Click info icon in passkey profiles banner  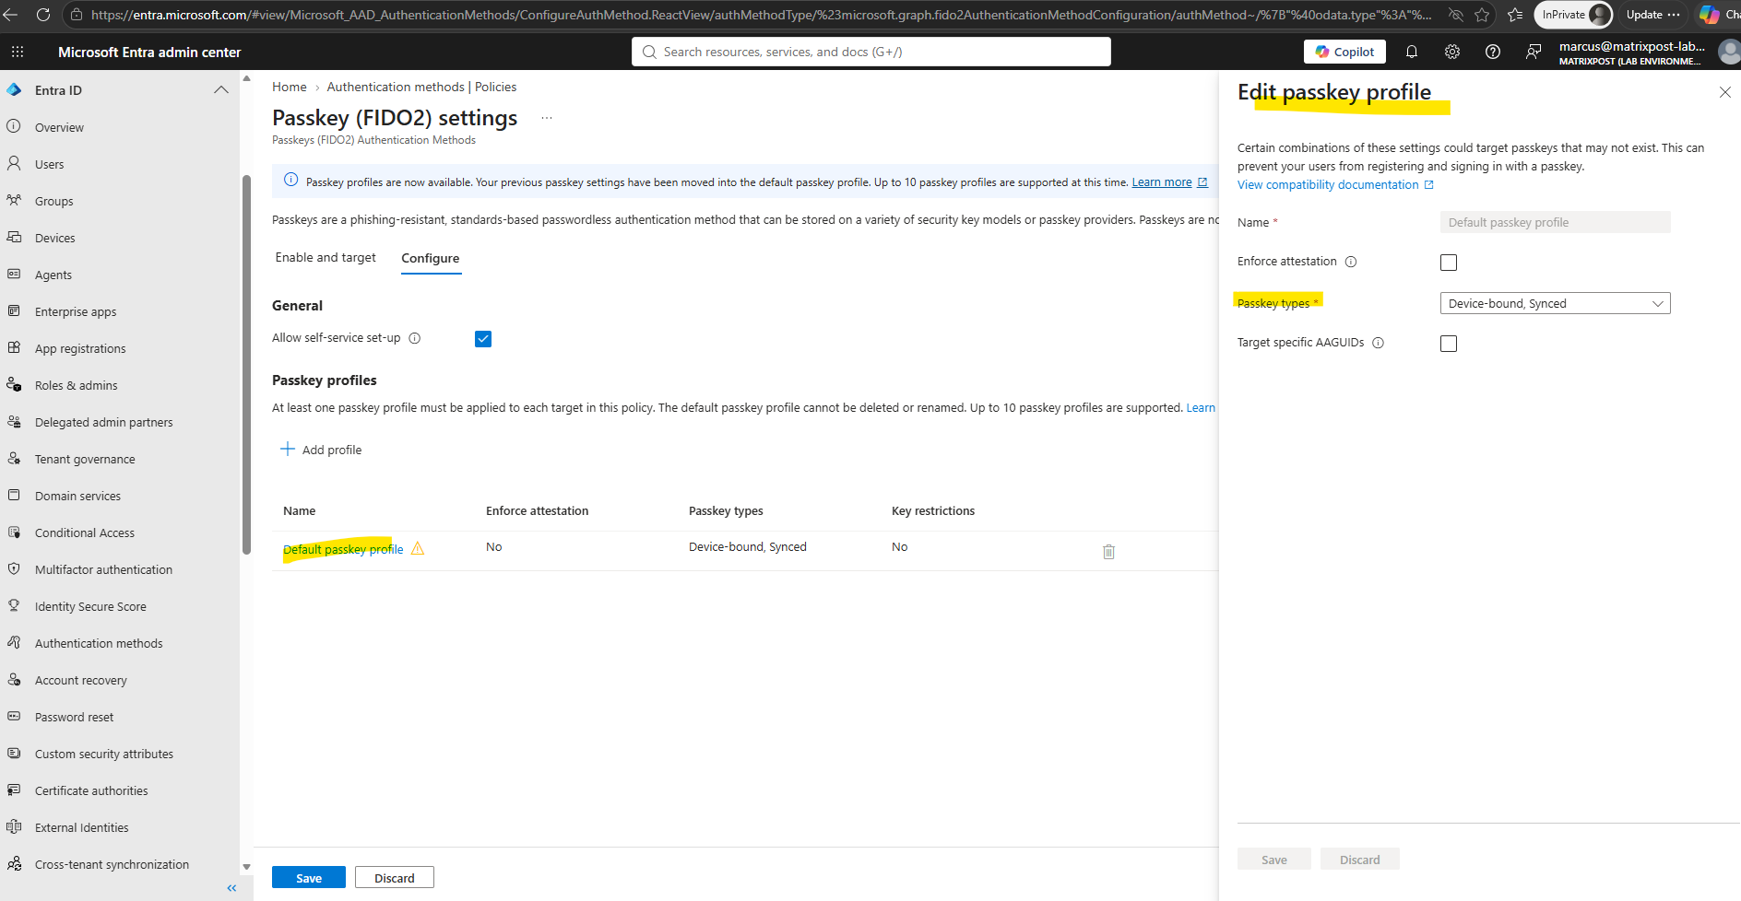click(x=290, y=180)
